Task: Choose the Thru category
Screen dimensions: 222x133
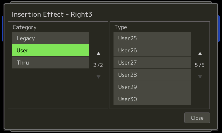Action: point(51,62)
